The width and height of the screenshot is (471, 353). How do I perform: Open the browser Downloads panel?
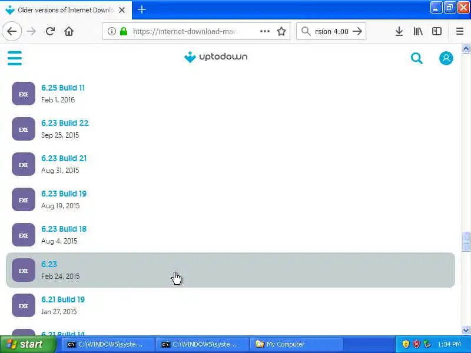click(x=399, y=31)
